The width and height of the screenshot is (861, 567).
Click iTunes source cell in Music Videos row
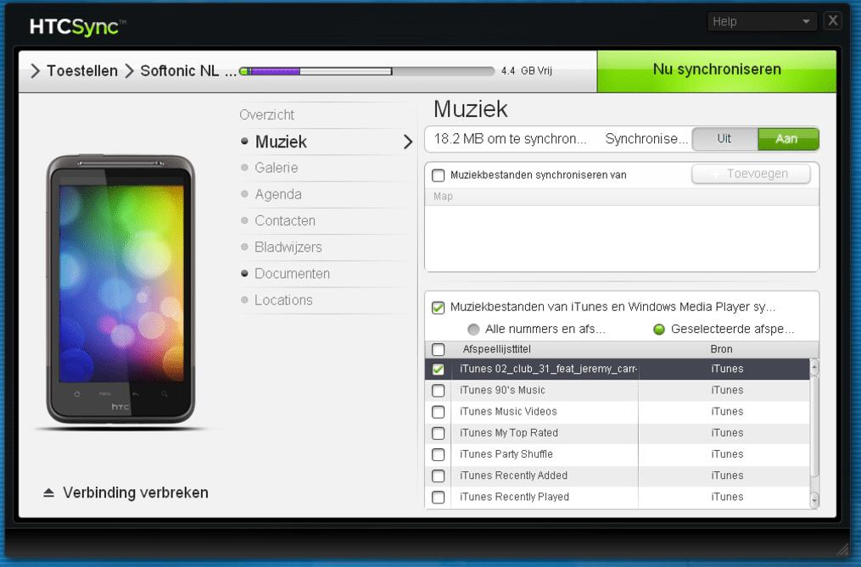coord(727,412)
